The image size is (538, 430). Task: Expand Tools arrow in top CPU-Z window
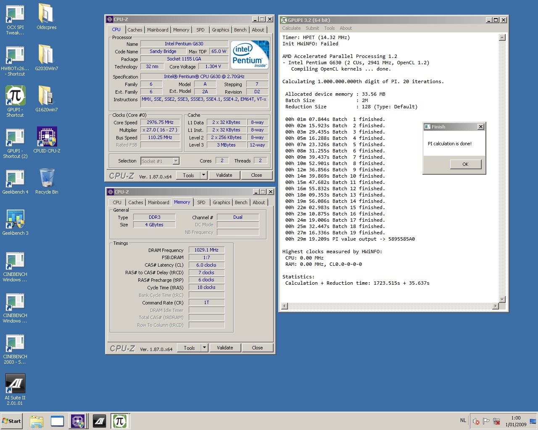pos(204,175)
